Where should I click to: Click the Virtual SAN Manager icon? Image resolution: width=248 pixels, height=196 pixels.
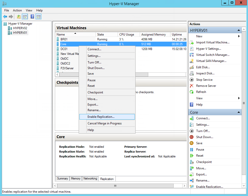coord(192,61)
